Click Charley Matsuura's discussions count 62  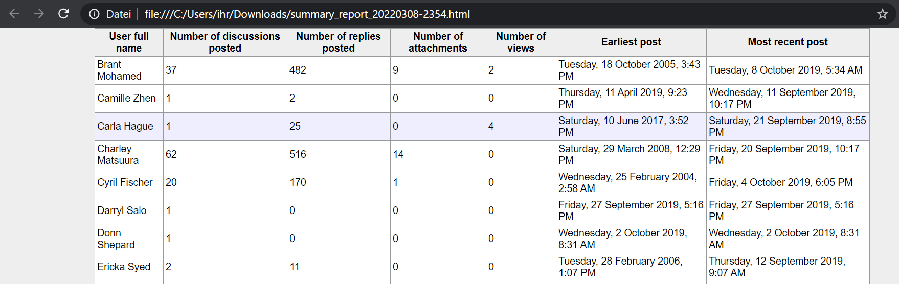tap(171, 155)
